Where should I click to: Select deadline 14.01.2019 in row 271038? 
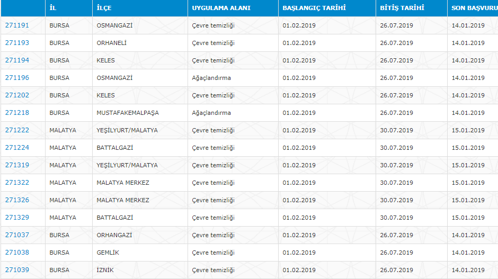point(473,253)
